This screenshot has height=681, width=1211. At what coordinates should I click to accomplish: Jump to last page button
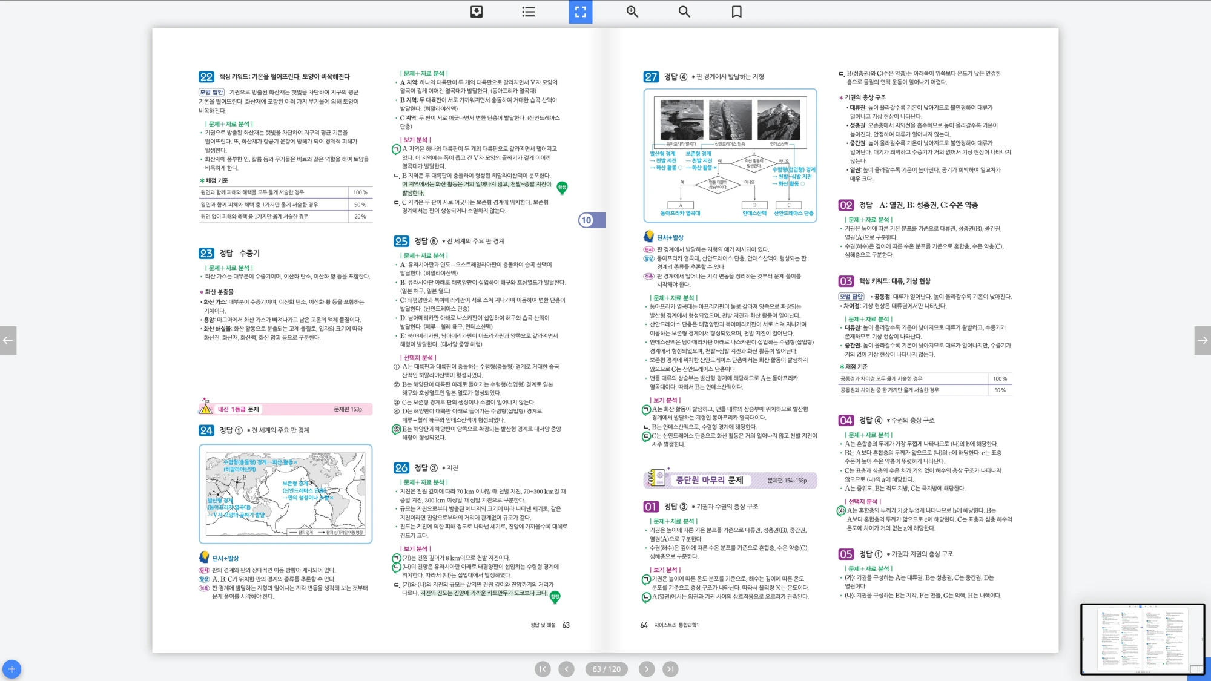tap(670, 669)
